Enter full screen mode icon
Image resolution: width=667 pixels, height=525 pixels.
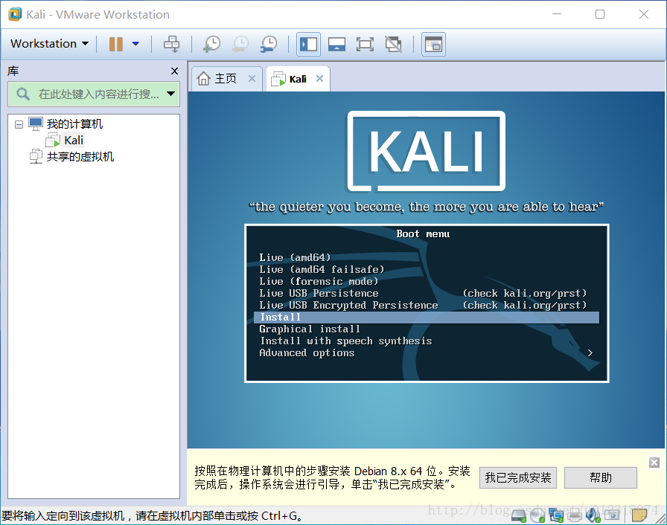coord(365,44)
